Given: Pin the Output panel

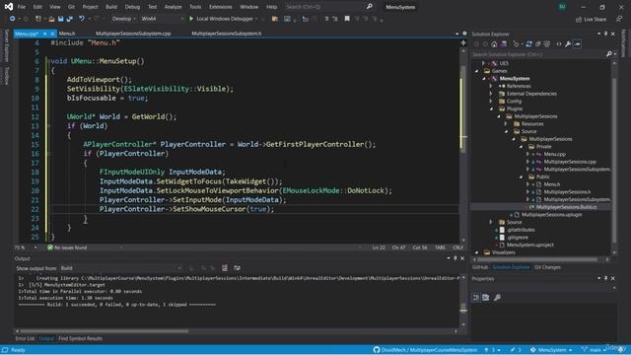Looking at the screenshot, I should tap(456, 258).
